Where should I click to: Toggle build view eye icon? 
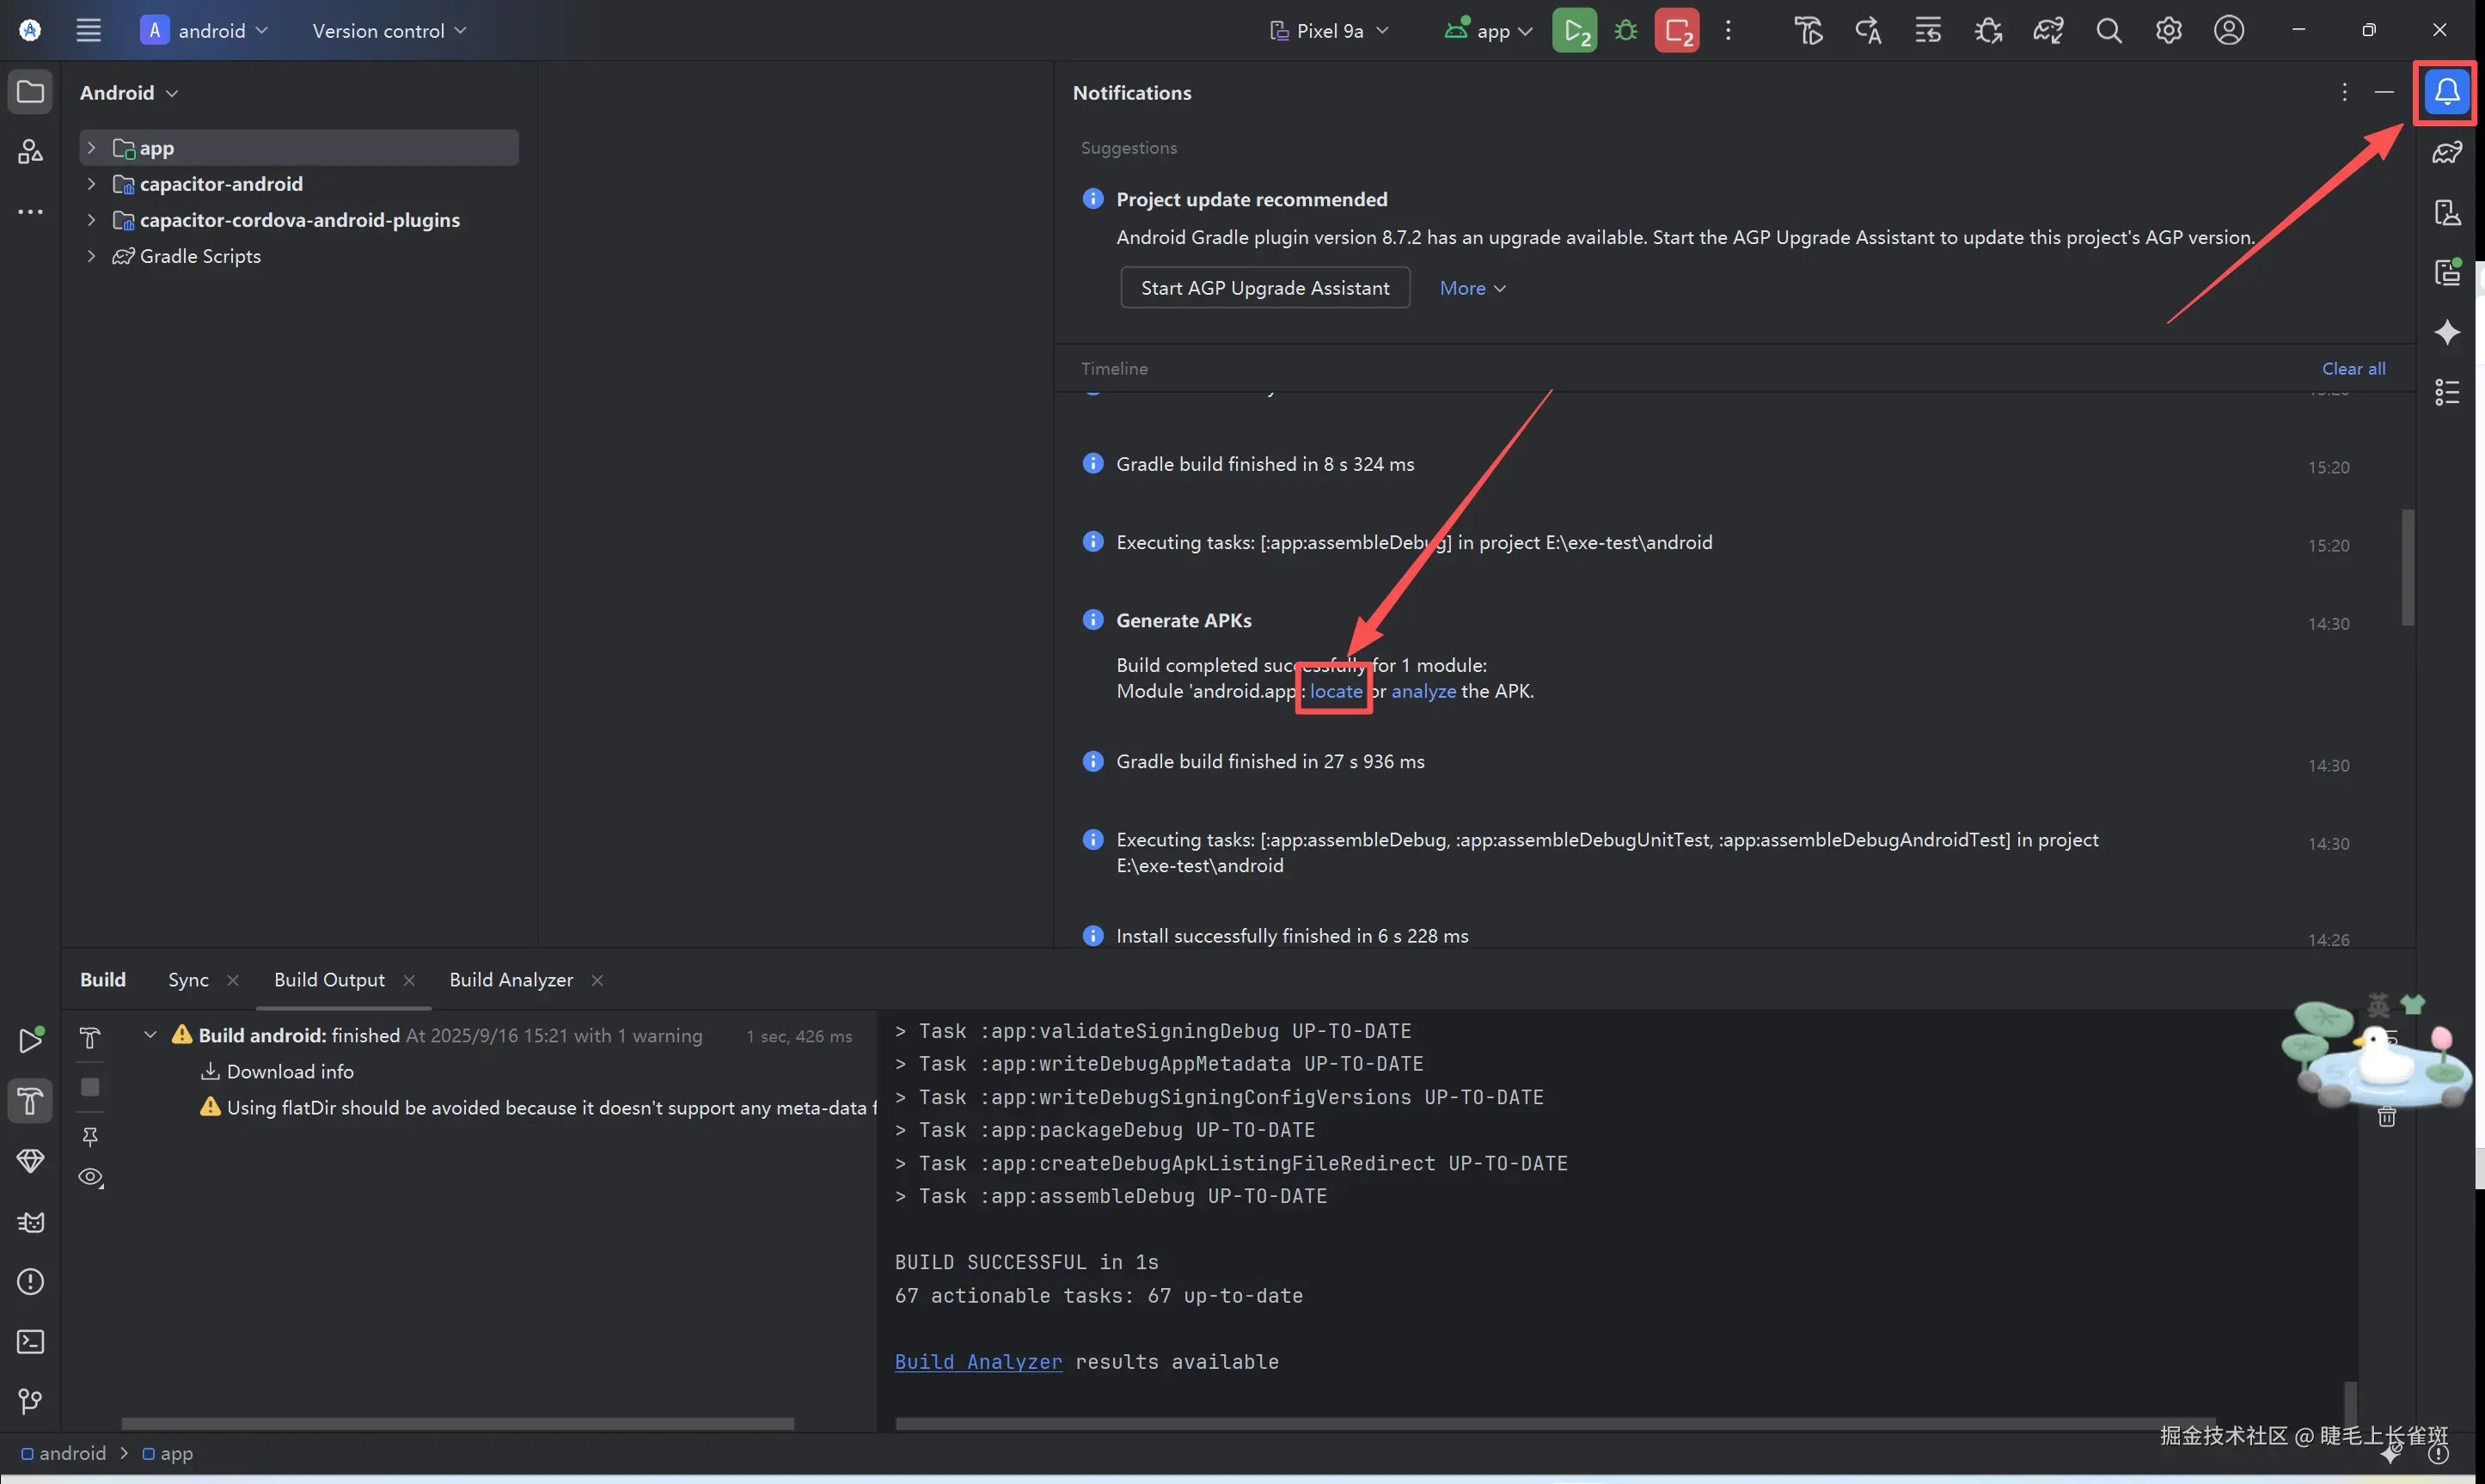(x=90, y=1177)
